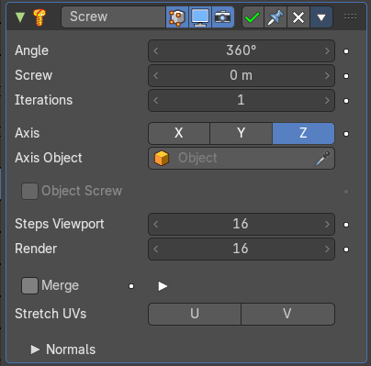Toggle Stretch UVs U button

click(x=195, y=314)
